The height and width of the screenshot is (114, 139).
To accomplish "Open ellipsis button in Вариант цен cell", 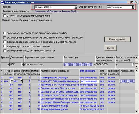I will point(94,64).
